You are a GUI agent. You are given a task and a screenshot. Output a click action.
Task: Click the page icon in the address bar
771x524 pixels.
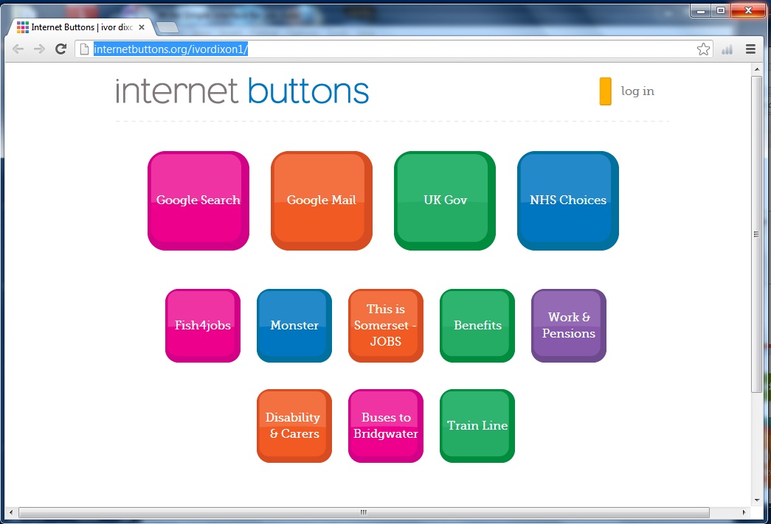click(x=84, y=49)
